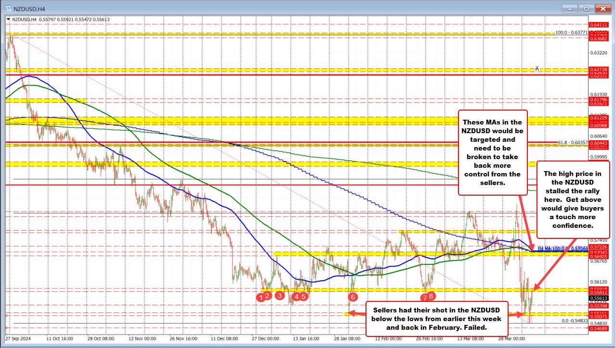
Task: Minimize the NZDUSD,H4 chart window
Action: coord(571,8)
